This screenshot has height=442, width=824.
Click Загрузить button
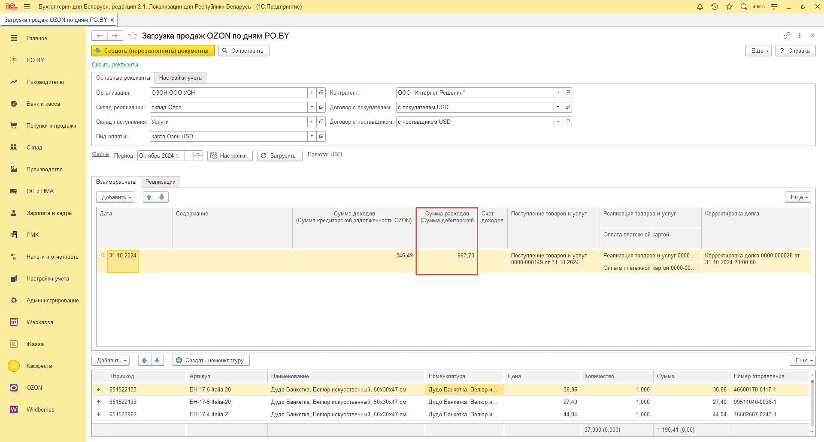click(280, 155)
